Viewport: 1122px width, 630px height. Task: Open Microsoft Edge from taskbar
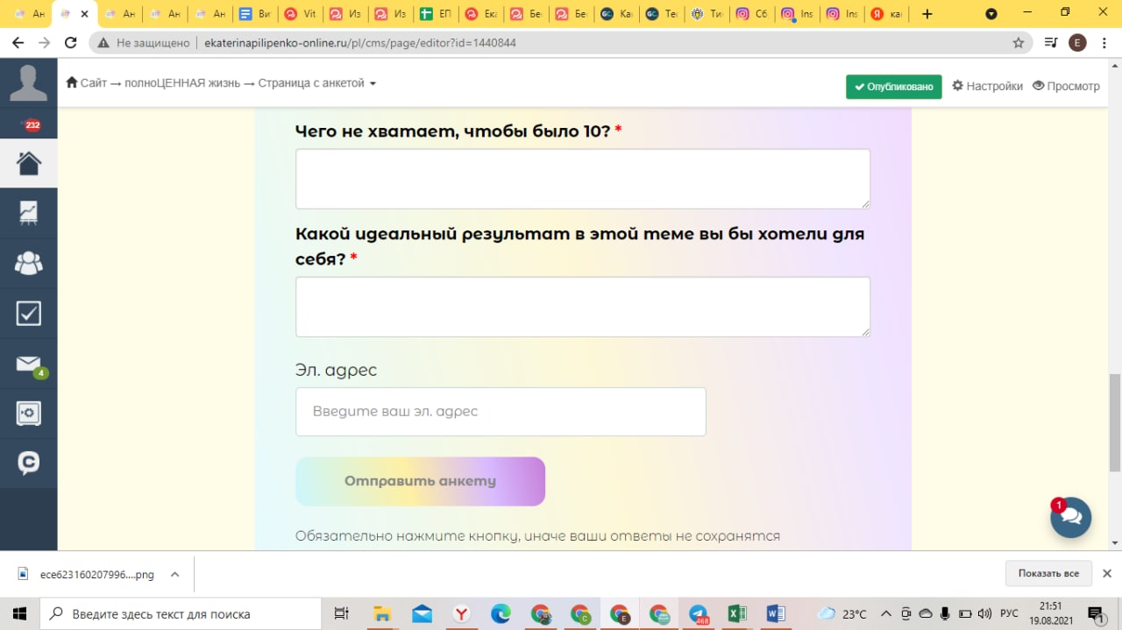(501, 613)
